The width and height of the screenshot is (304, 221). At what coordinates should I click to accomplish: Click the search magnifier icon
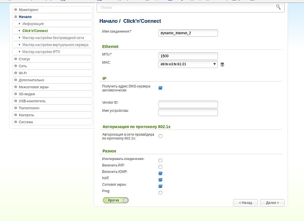278,7
